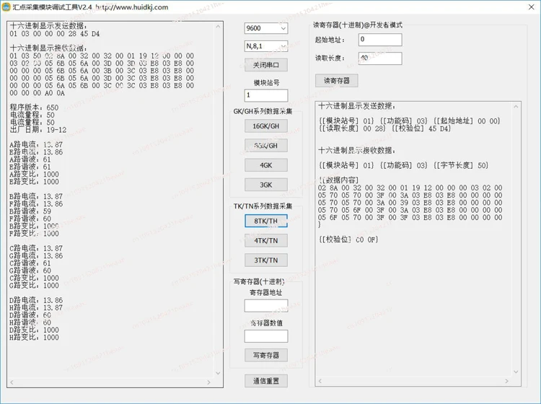Focus the 寄存器地址 input box
Viewport: 541px width, 404px height.
(266, 306)
